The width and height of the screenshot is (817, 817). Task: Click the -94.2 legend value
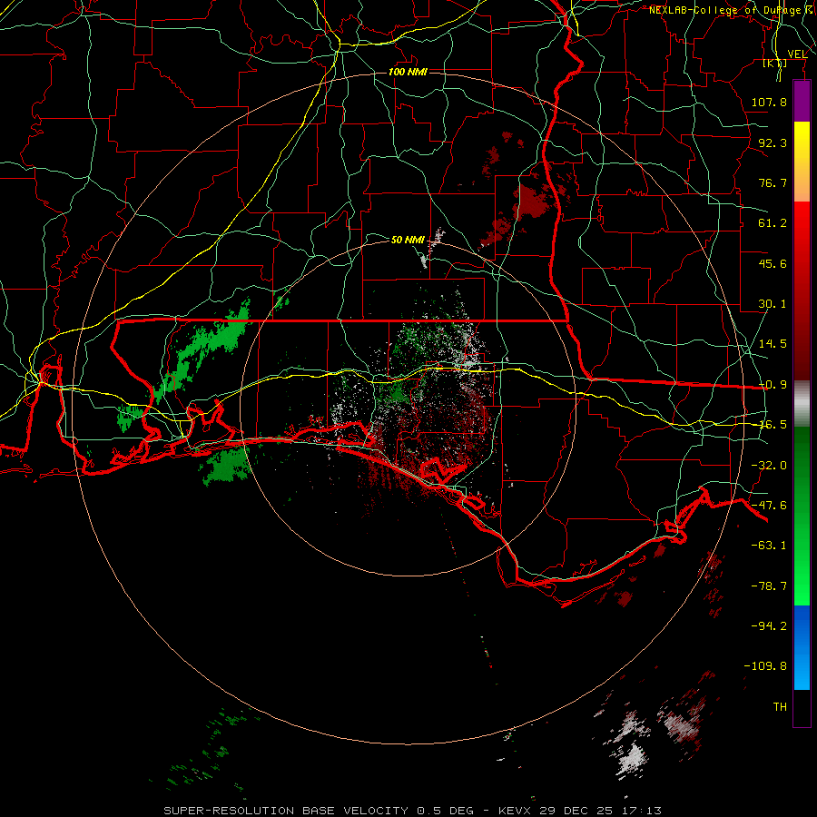tap(769, 625)
